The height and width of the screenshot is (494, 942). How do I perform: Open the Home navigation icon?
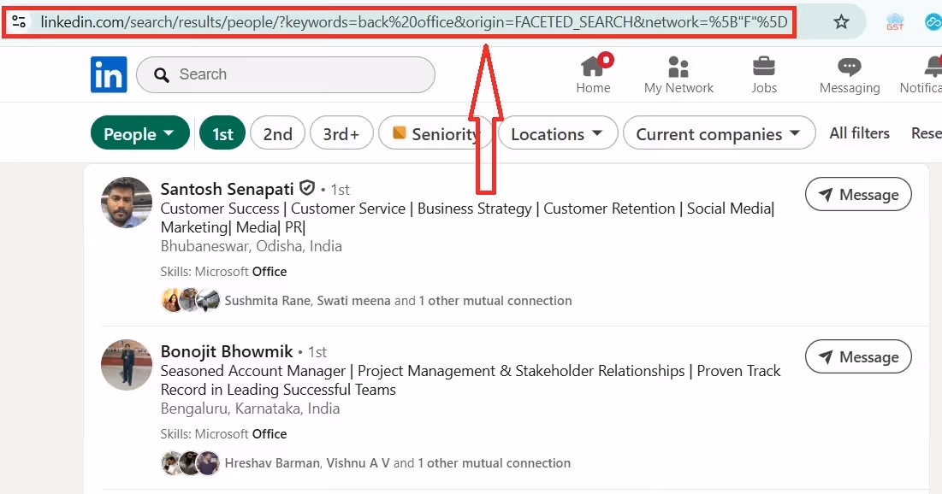[593, 74]
